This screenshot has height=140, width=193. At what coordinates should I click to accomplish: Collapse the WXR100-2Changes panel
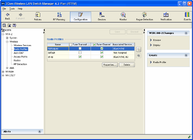tap(186, 33)
